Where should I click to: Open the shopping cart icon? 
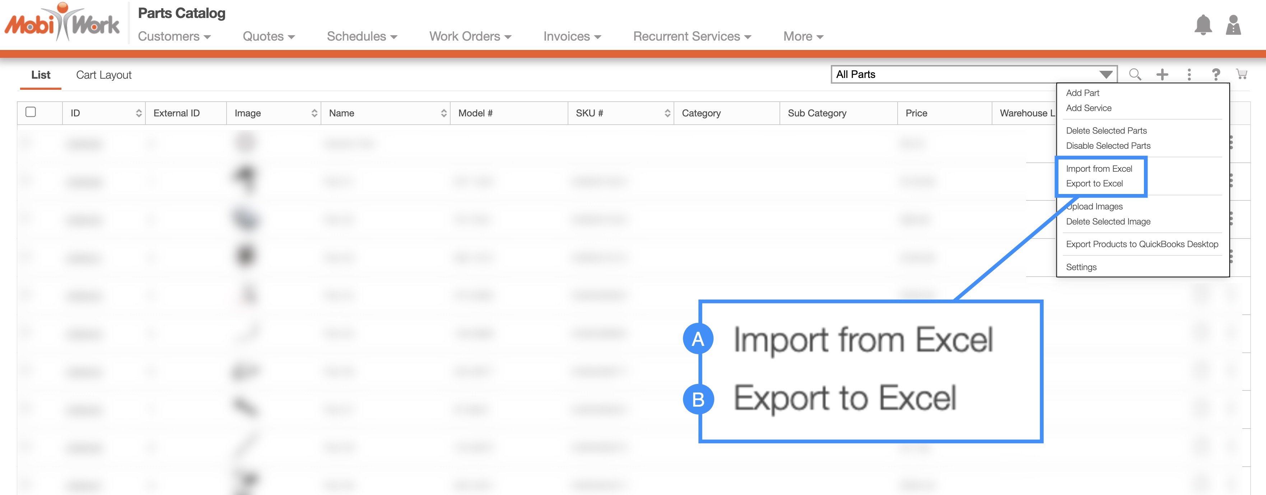[x=1242, y=74]
